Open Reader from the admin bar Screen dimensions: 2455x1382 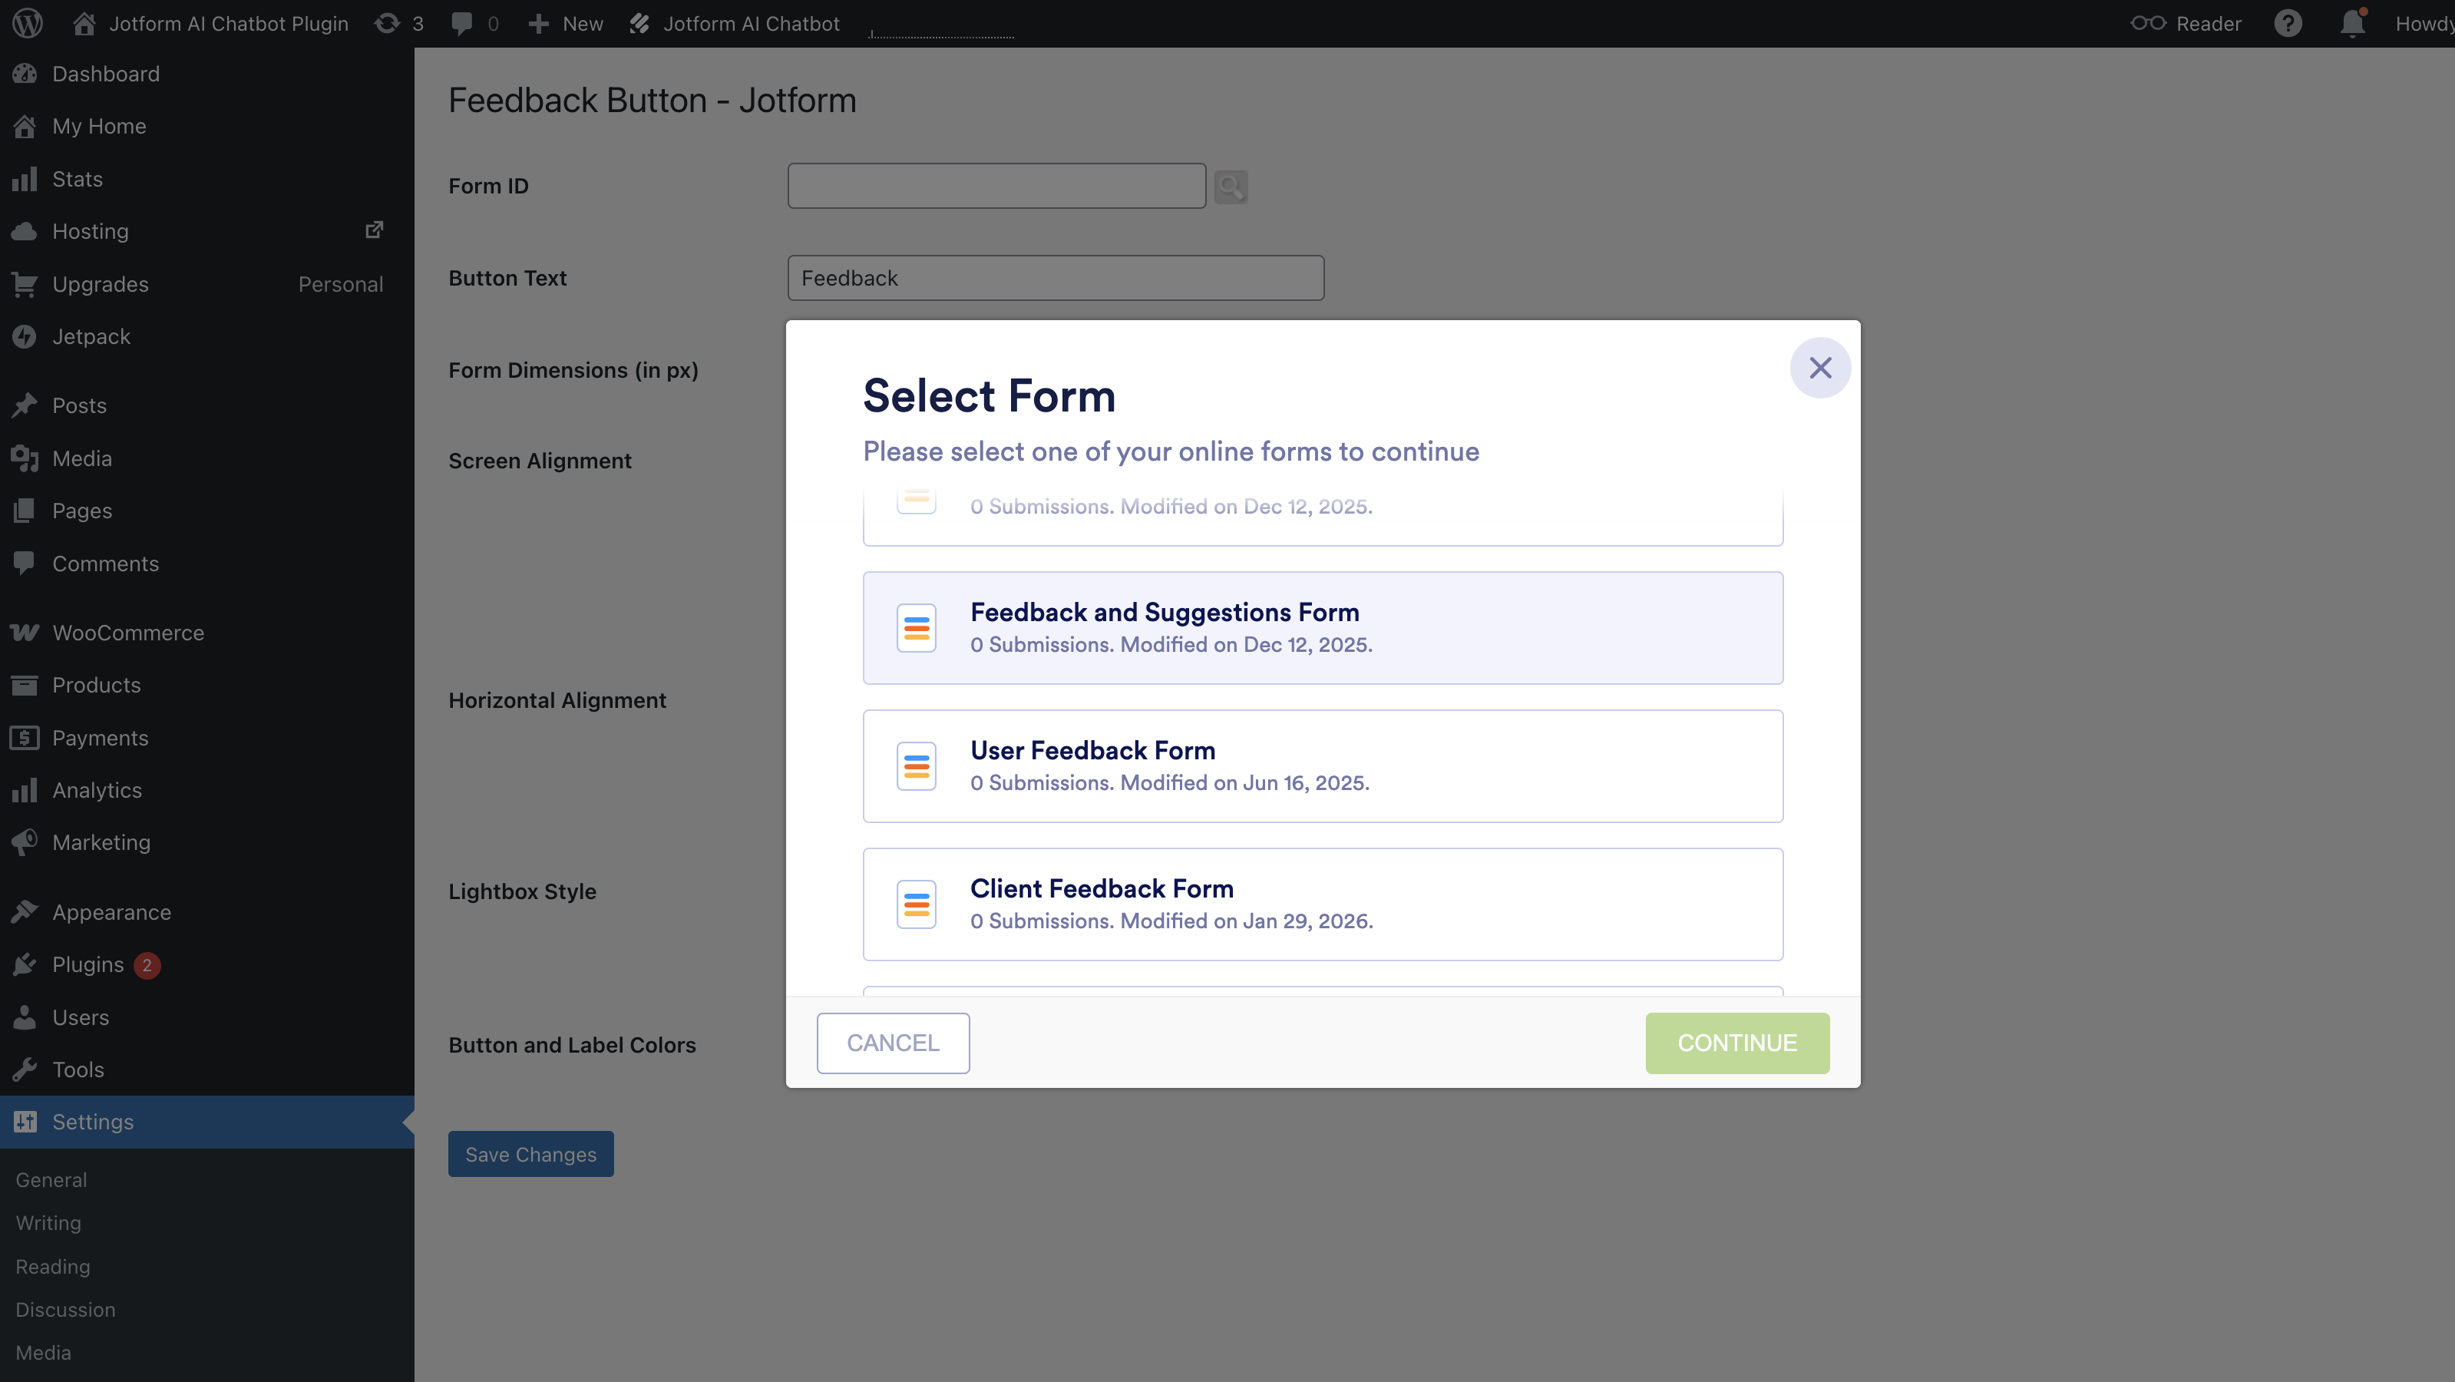pyautogui.click(x=2186, y=23)
